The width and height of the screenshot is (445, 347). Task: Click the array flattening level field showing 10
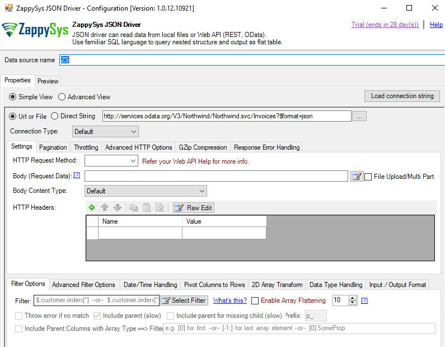pos(340,300)
